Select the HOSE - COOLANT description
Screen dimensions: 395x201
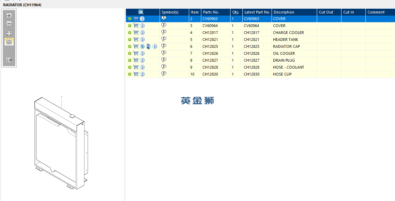[x=289, y=67]
